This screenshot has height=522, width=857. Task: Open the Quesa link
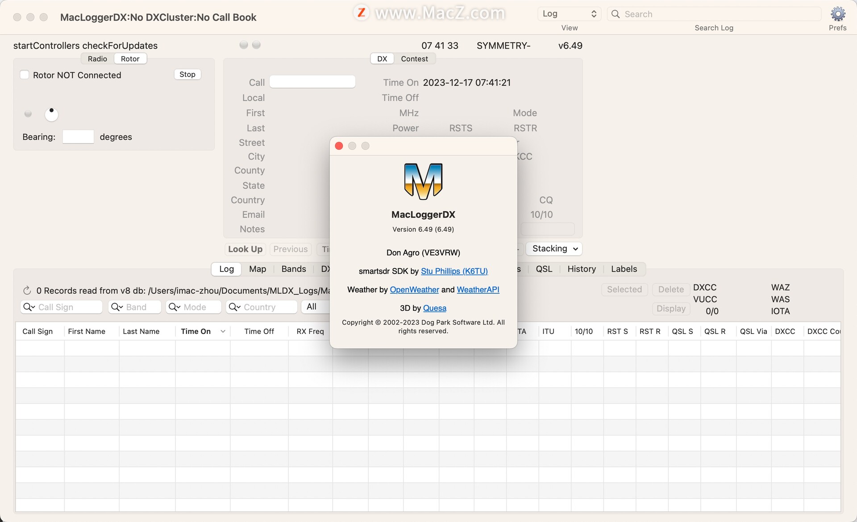435,308
